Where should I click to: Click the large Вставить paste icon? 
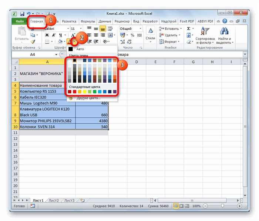coord(21,31)
